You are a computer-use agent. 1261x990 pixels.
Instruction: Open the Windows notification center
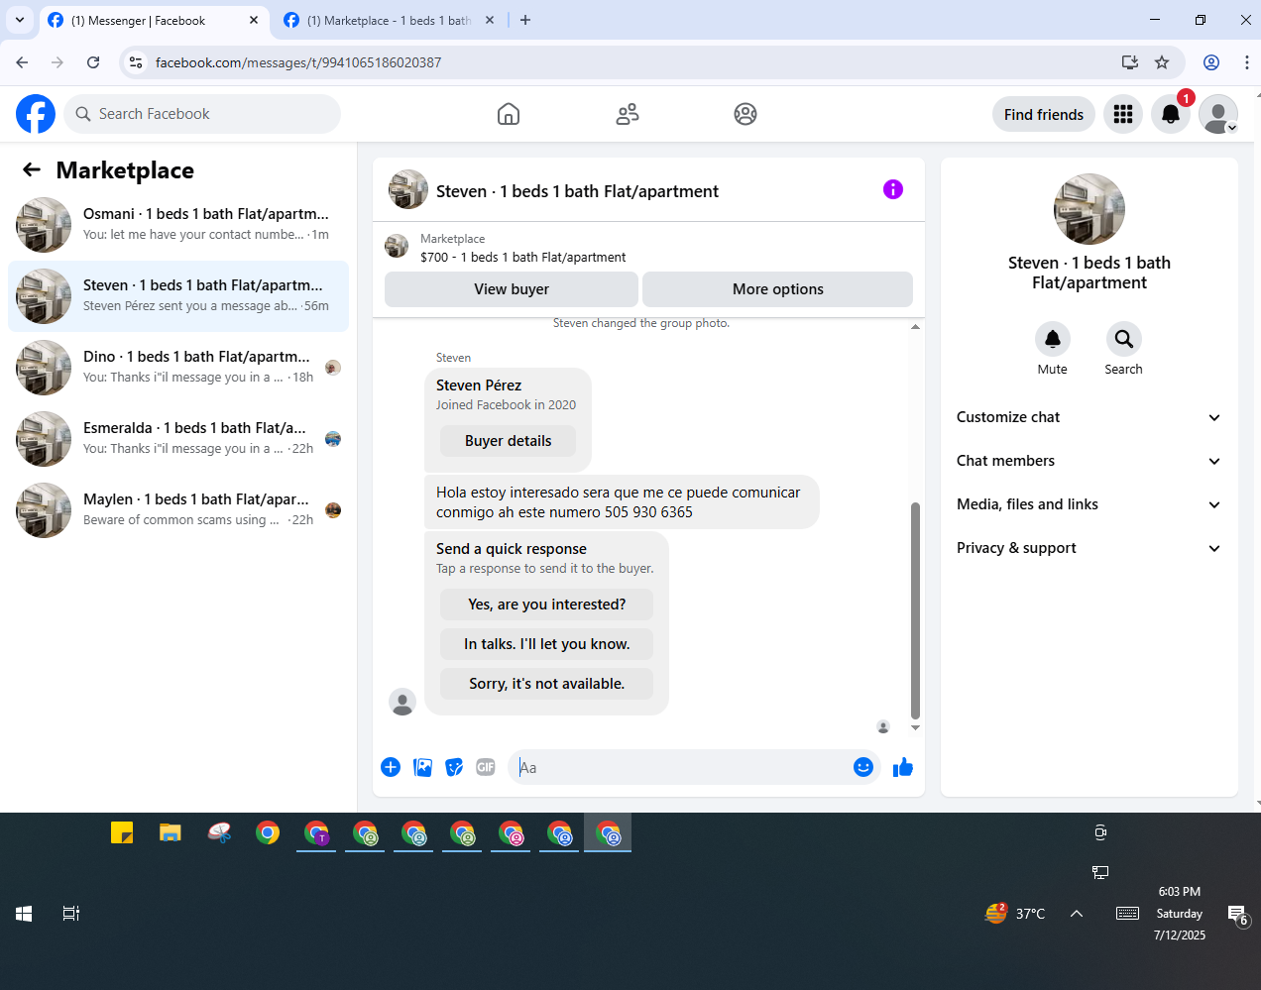(x=1237, y=915)
